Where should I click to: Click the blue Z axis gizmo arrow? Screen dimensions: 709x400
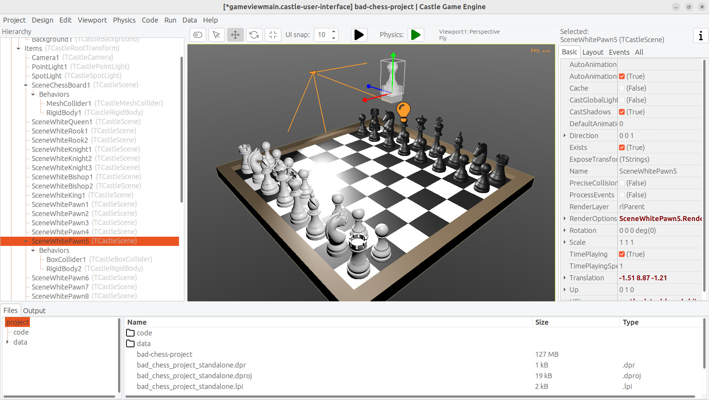(x=369, y=86)
